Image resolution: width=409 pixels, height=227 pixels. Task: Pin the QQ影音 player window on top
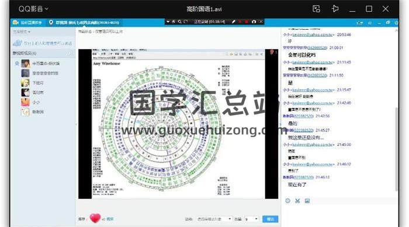(x=335, y=9)
